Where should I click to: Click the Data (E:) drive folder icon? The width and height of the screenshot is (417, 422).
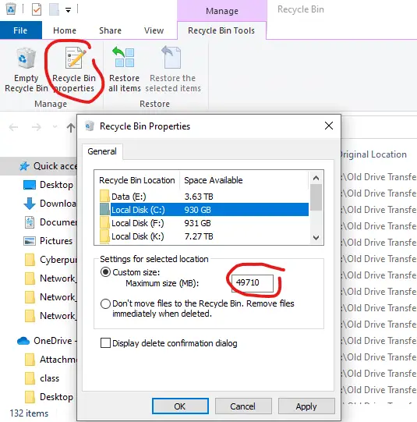[x=104, y=197]
